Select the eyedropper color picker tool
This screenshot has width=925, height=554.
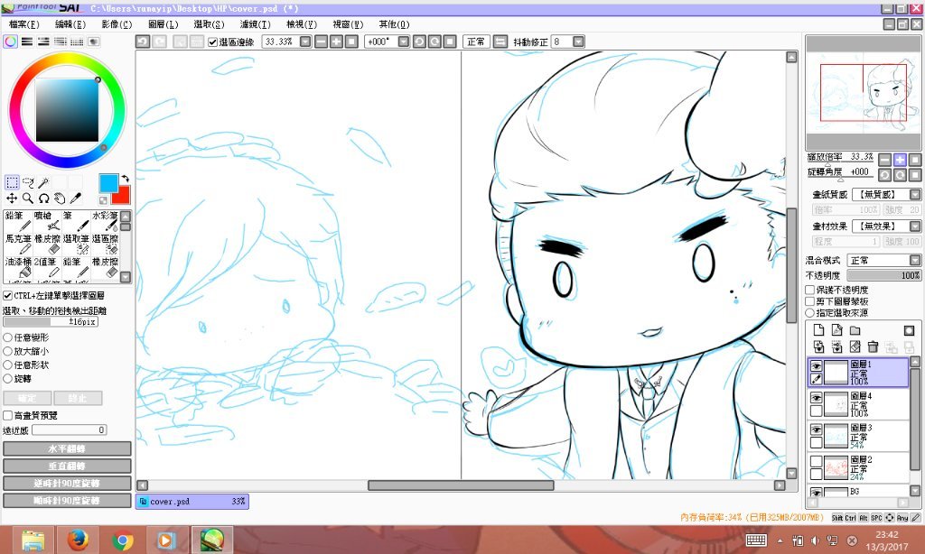coord(76,199)
